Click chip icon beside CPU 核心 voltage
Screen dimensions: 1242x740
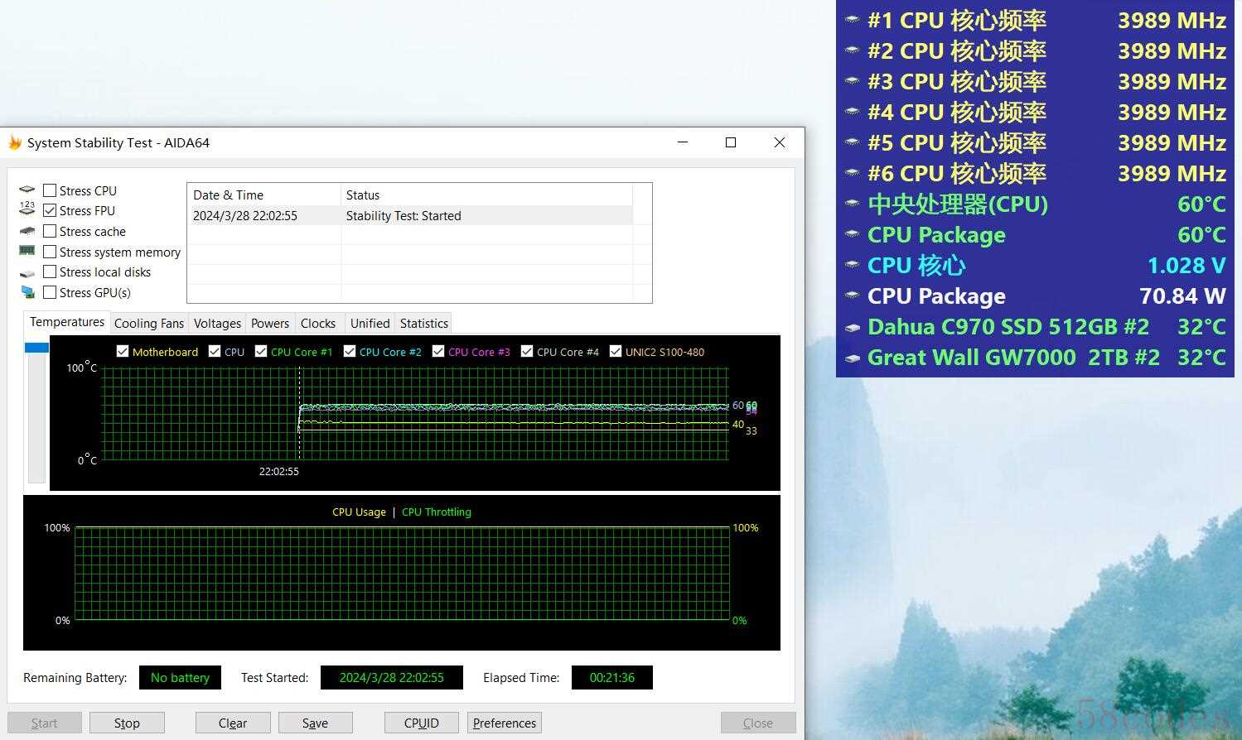852,266
